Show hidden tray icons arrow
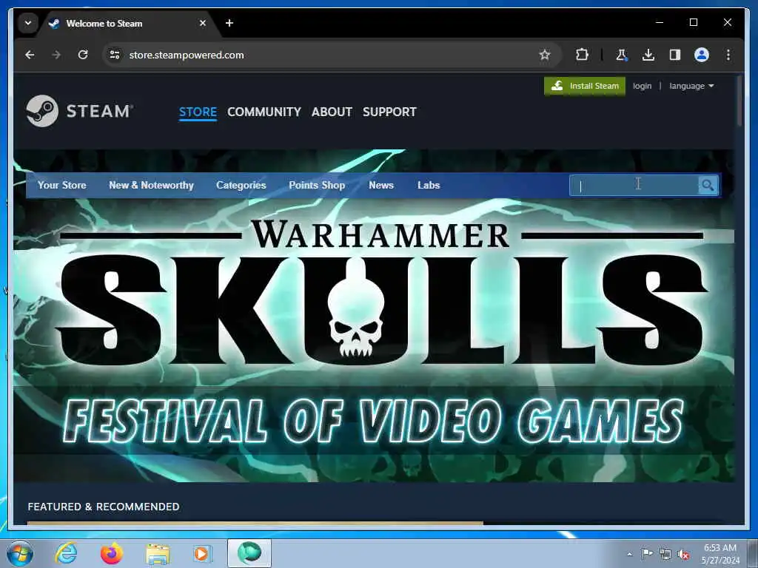This screenshot has height=568, width=758. pyautogui.click(x=629, y=554)
